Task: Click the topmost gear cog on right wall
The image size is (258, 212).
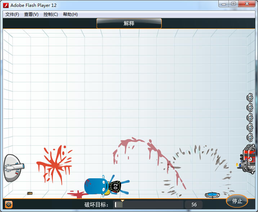Action: (250, 97)
